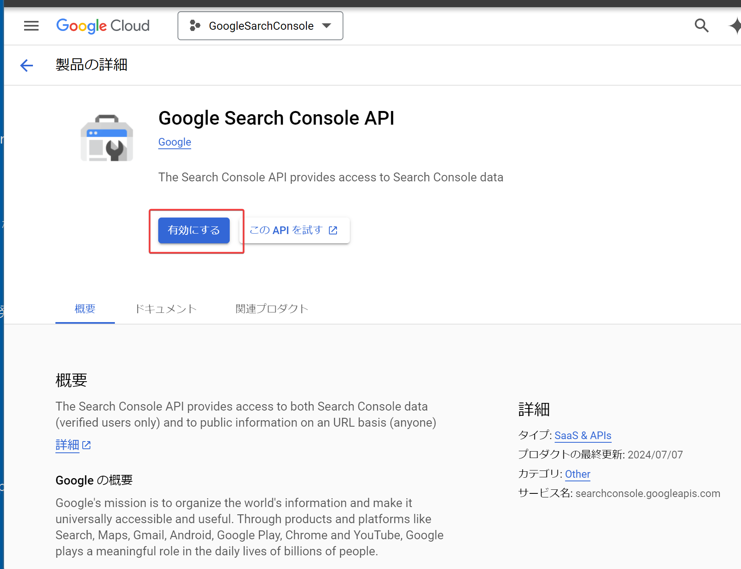The height and width of the screenshot is (569, 741).
Task: Click the Google Search Console API heading
Action: click(276, 118)
